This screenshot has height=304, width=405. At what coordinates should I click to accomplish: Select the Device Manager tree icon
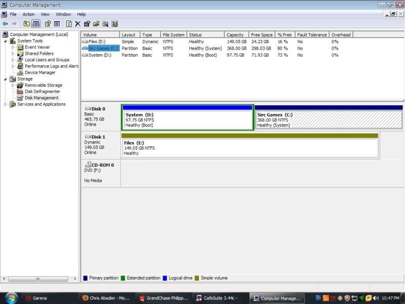click(20, 72)
